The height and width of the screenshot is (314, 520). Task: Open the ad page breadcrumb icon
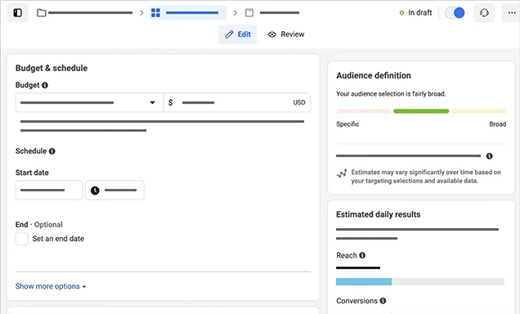(249, 13)
